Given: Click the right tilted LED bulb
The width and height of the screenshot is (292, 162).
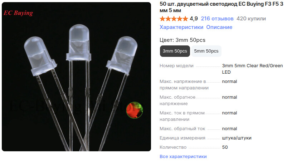Looking at the screenshot, I should (122, 55).
